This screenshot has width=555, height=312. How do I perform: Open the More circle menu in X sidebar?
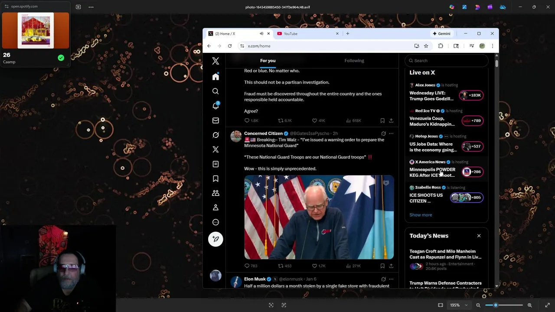[x=215, y=222]
